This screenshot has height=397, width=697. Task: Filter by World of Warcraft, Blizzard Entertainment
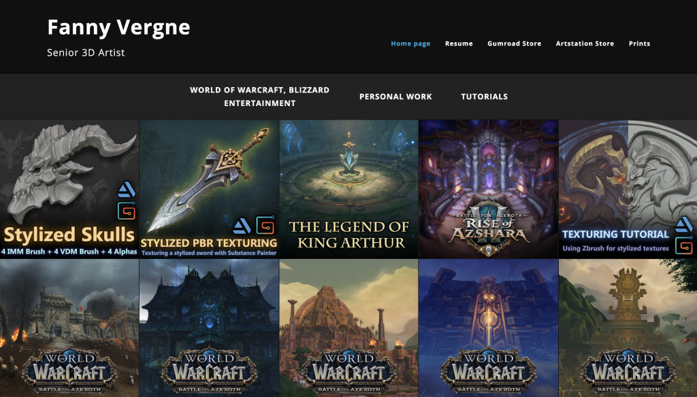pyautogui.click(x=259, y=97)
